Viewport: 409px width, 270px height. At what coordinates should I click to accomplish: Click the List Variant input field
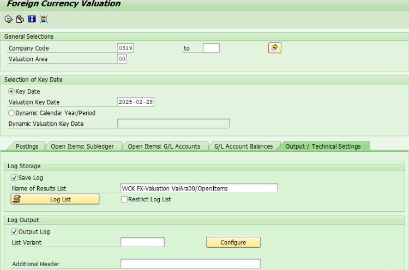click(142, 242)
